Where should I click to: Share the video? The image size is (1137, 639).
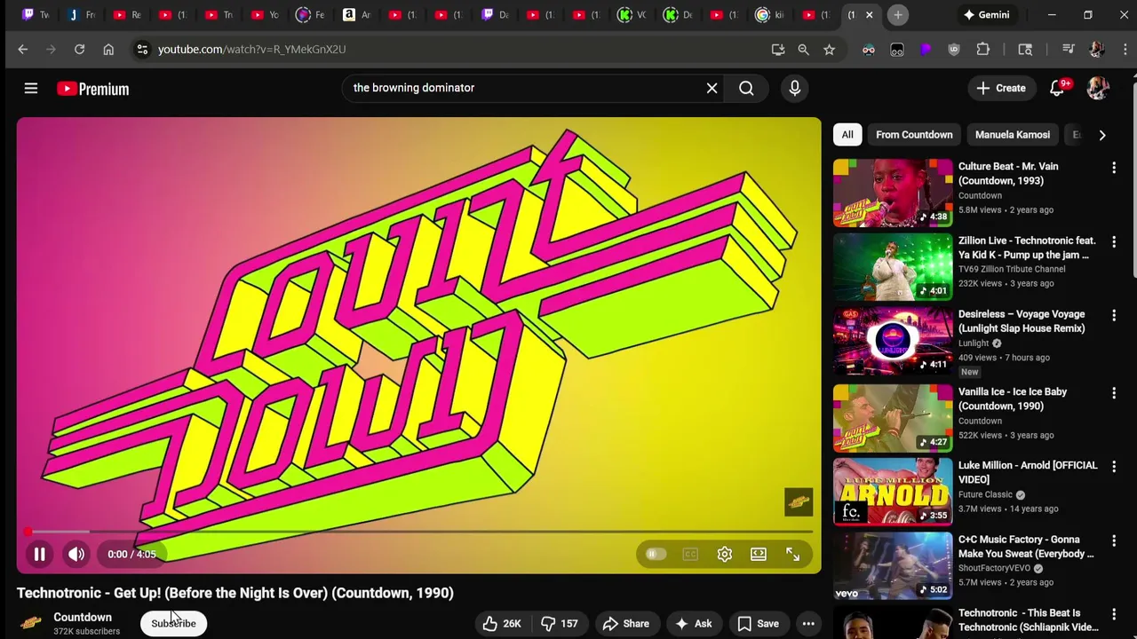[x=627, y=623]
